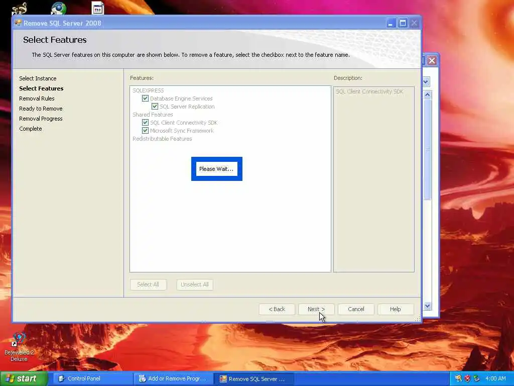Image resolution: width=514 pixels, height=386 pixels.
Task: Click the Select All button
Action: click(148, 284)
